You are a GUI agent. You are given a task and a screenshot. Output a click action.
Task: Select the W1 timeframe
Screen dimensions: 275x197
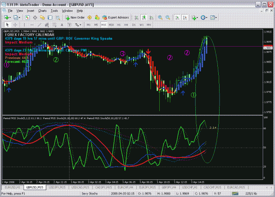coord(141,25)
